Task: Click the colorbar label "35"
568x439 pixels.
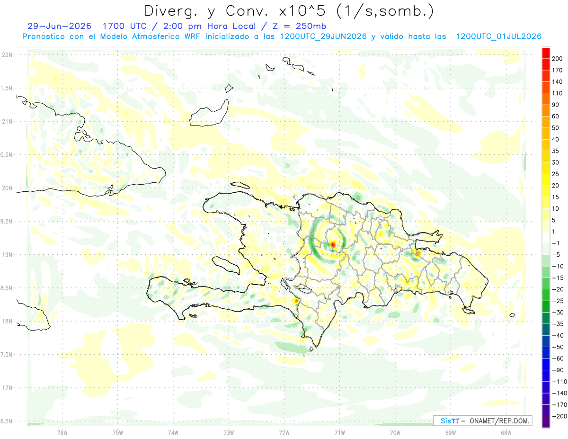Action: 555,151
